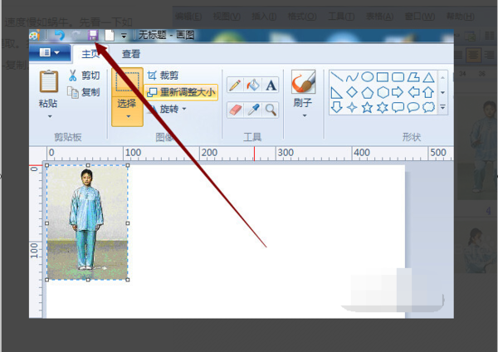Open 帮助(H) menu in background window
The width and height of the screenshot is (498, 352).
point(461,17)
